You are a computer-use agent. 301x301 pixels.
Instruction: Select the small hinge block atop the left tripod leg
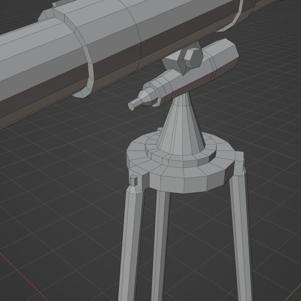[134, 181]
